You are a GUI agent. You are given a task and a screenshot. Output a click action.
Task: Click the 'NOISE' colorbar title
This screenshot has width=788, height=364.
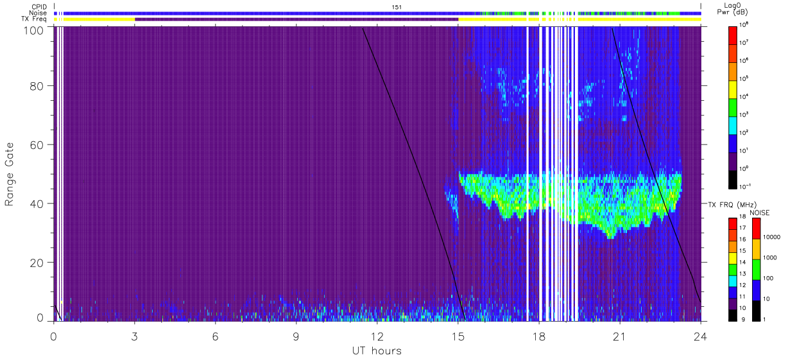tap(759, 212)
